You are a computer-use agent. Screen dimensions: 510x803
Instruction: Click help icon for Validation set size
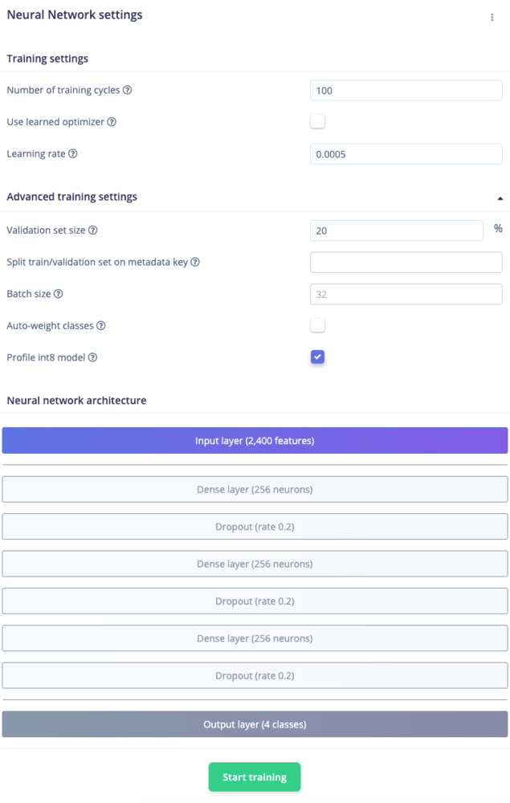coord(92,230)
